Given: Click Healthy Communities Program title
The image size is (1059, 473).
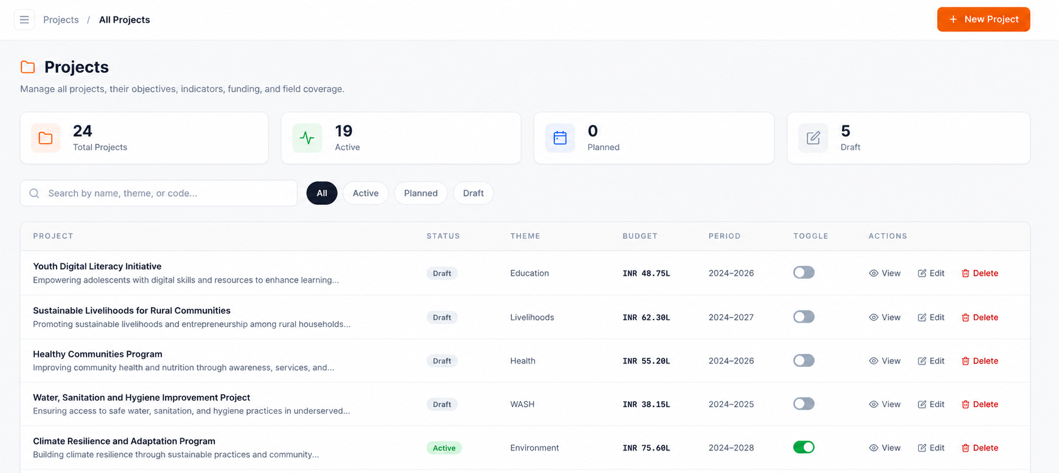Looking at the screenshot, I should click(x=98, y=354).
